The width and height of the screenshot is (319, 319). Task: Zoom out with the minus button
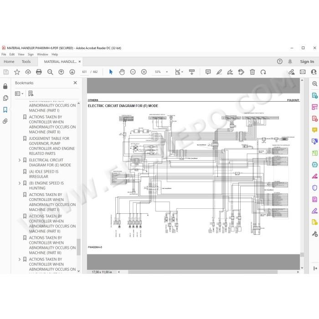pyautogui.click(x=133, y=72)
